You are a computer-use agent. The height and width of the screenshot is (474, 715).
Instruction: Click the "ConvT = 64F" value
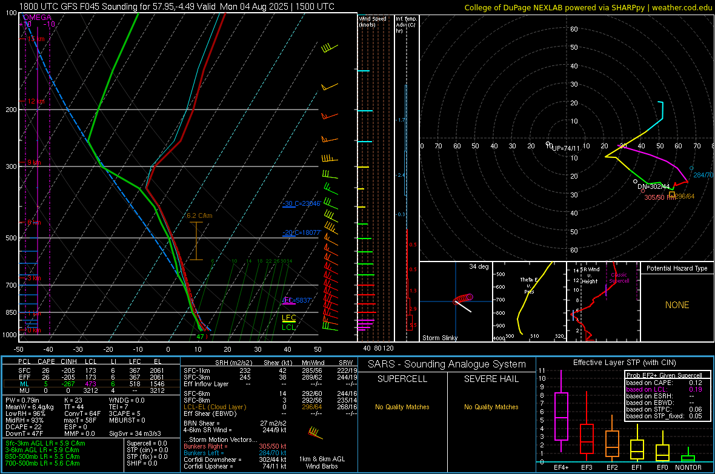pos(82,413)
